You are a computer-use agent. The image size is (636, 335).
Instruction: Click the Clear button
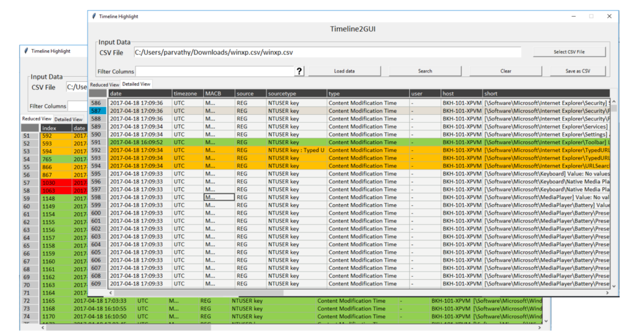tap(506, 71)
